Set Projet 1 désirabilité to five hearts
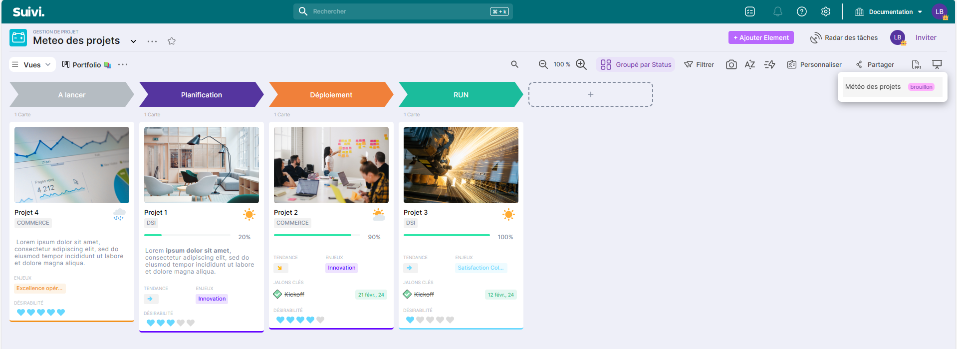957x349 pixels. pos(191,323)
